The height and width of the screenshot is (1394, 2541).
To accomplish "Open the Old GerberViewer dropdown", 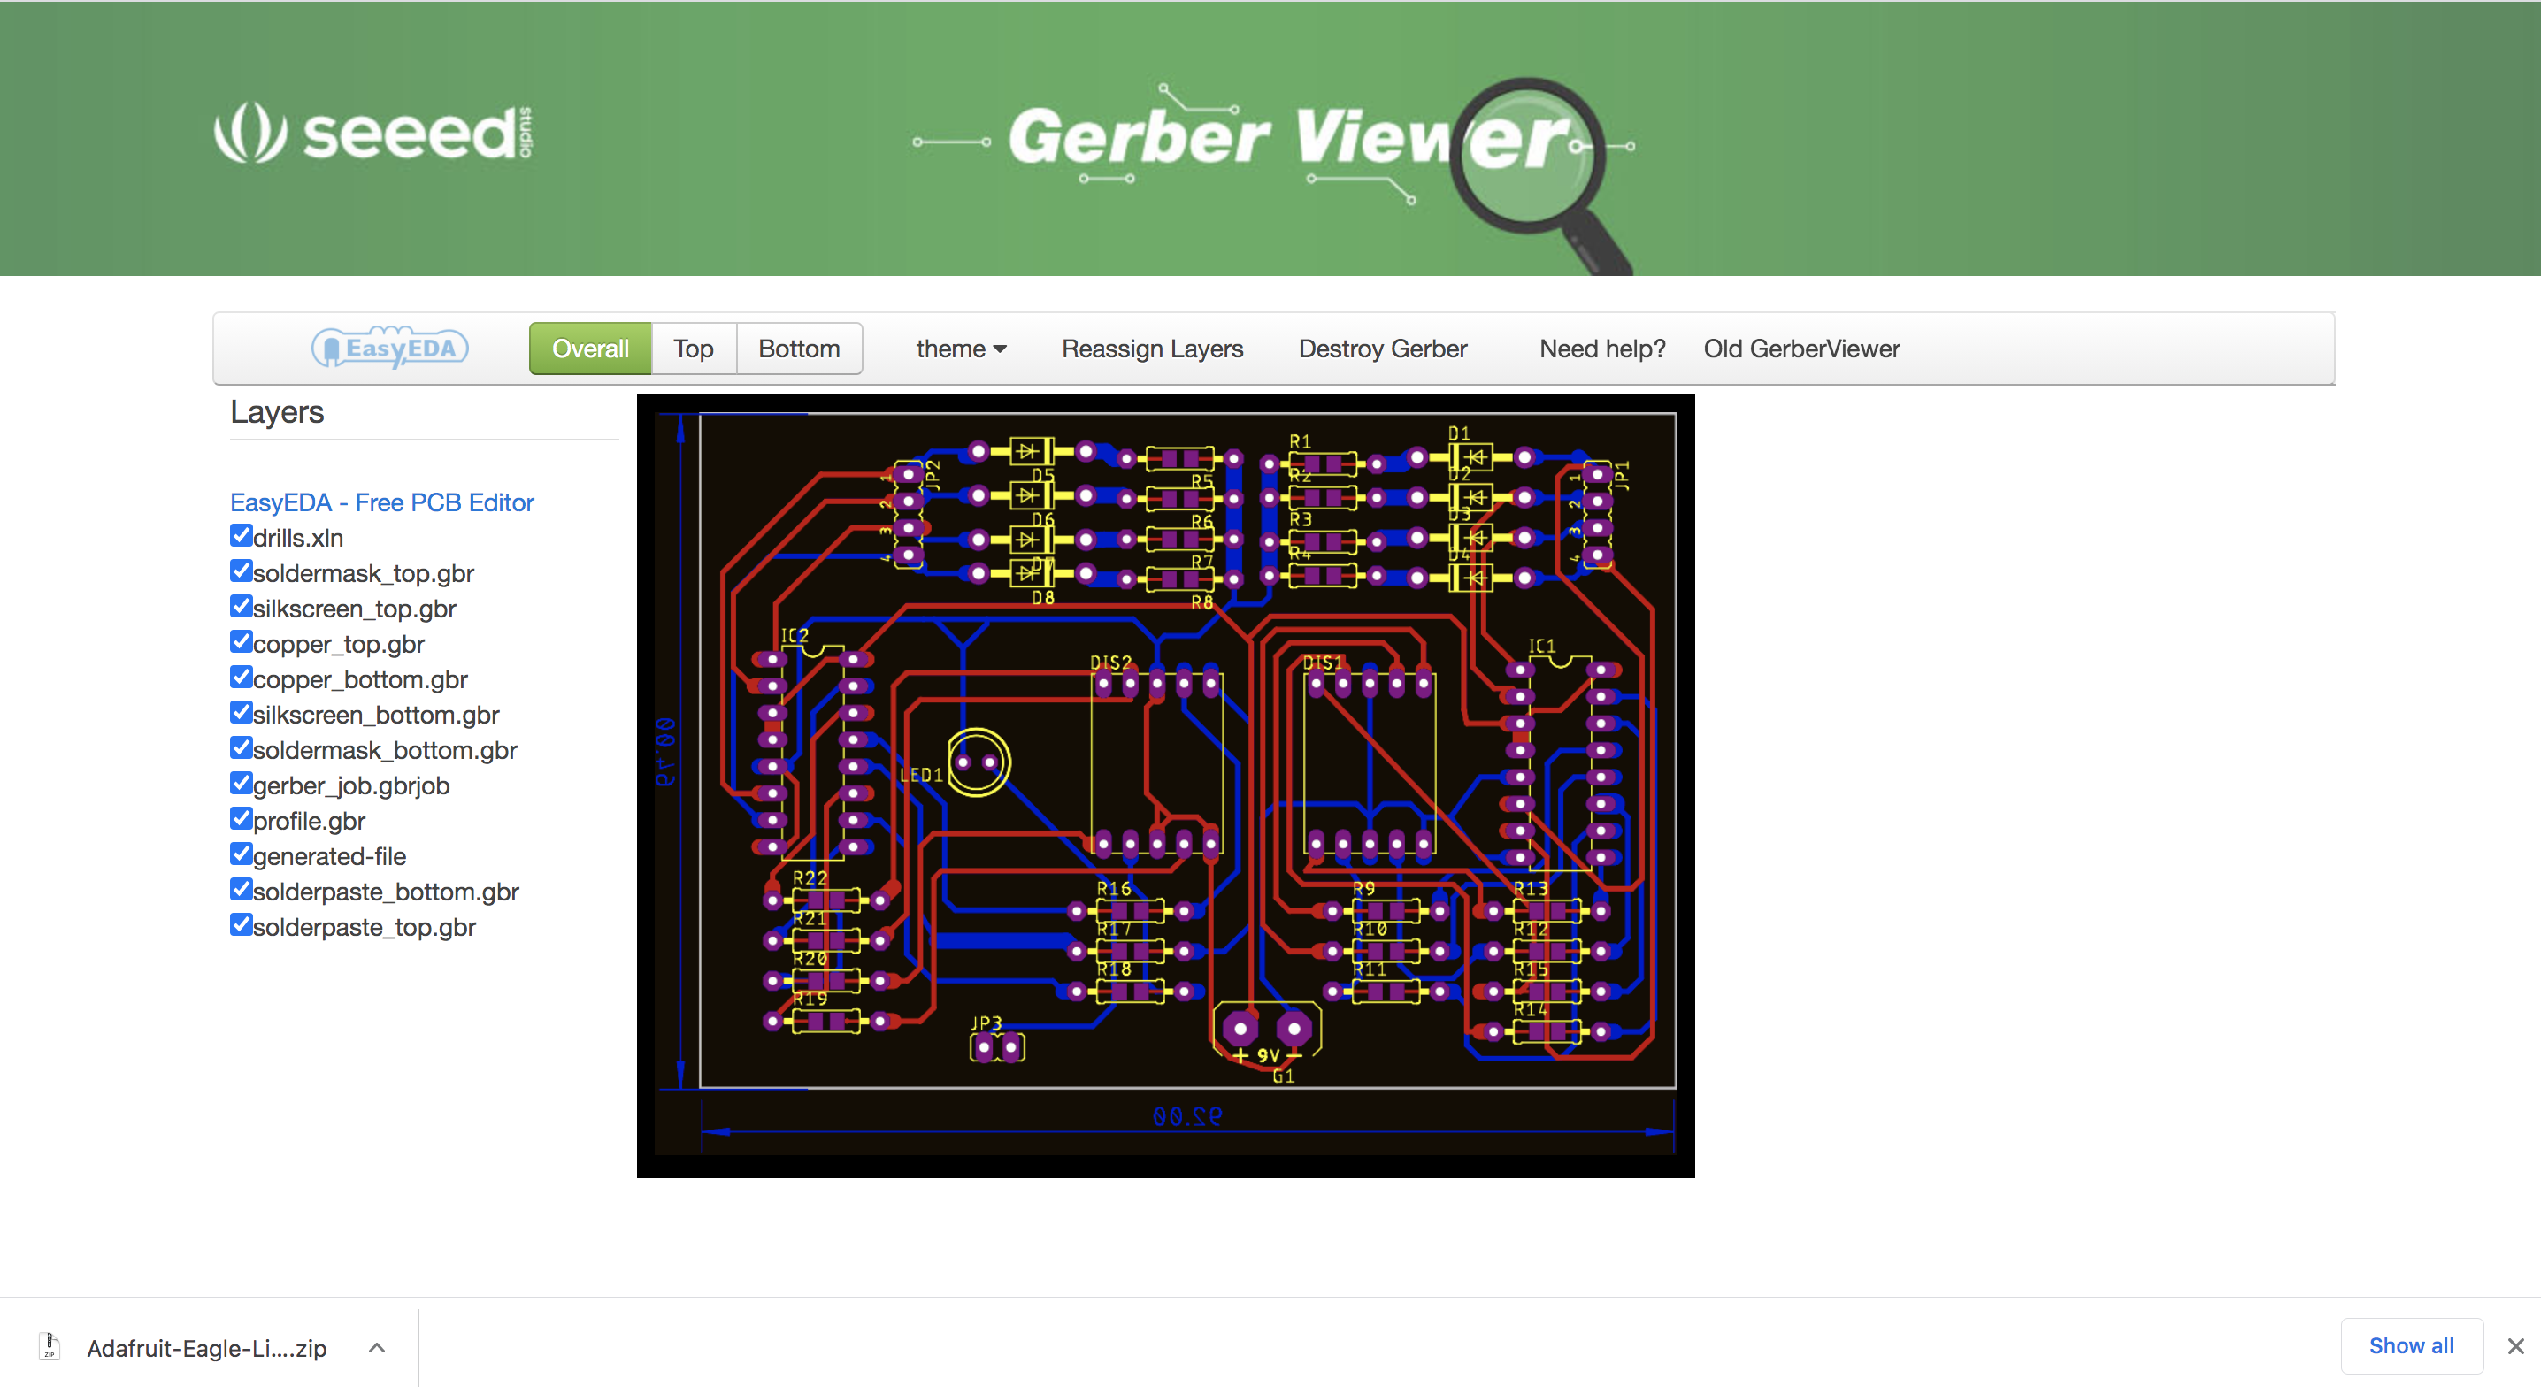I will point(1803,348).
